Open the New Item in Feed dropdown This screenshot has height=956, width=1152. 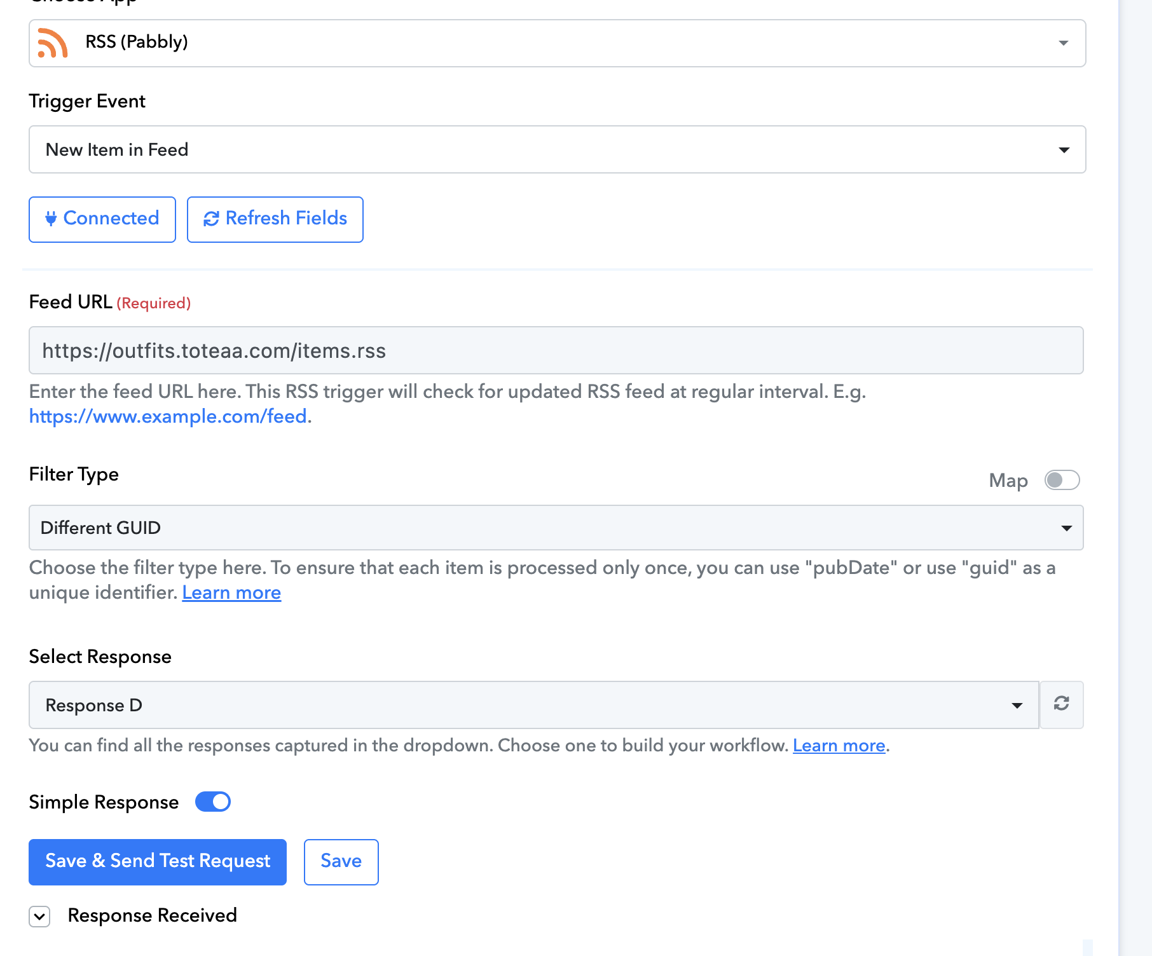point(547,150)
